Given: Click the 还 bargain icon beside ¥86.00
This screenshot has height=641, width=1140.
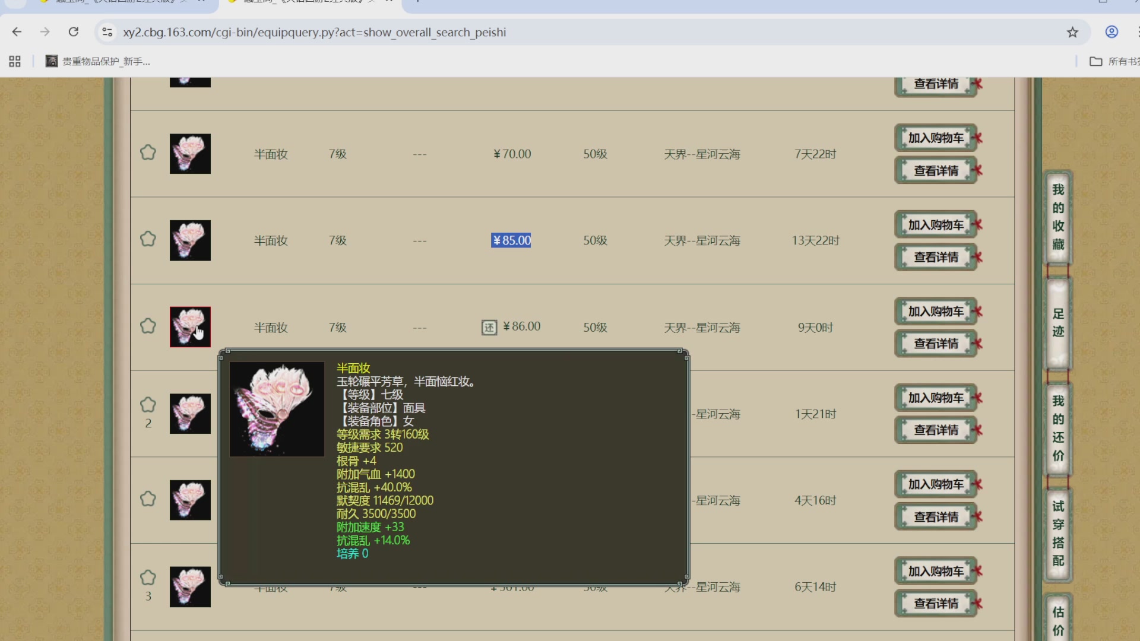Looking at the screenshot, I should pyautogui.click(x=489, y=328).
